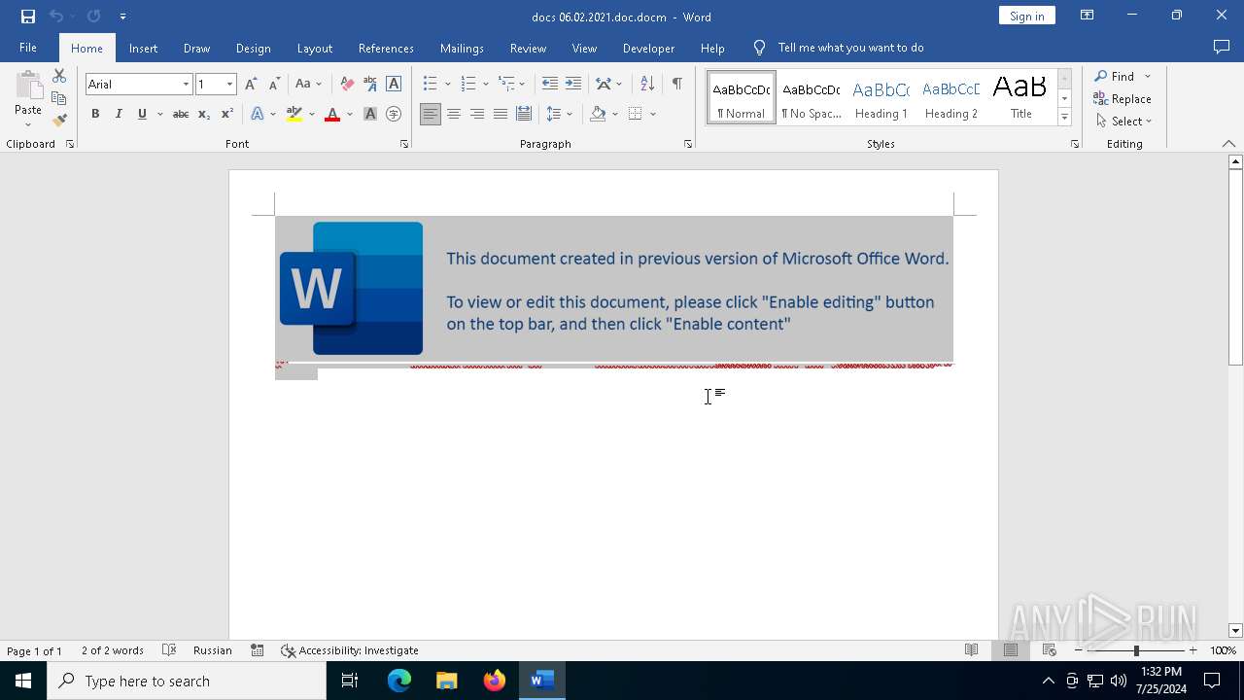Click the Format Painter brush icon

[x=59, y=121]
